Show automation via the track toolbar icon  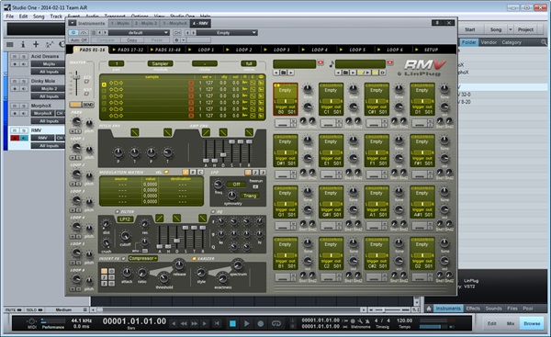pos(50,44)
